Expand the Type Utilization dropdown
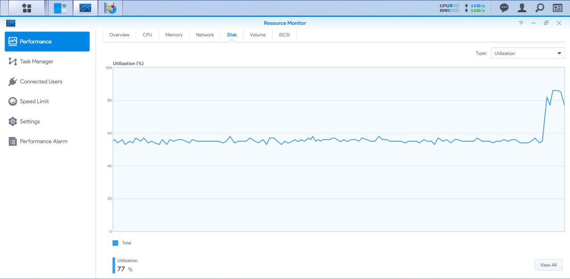Screen dimensions: 570x279 (x=528, y=53)
